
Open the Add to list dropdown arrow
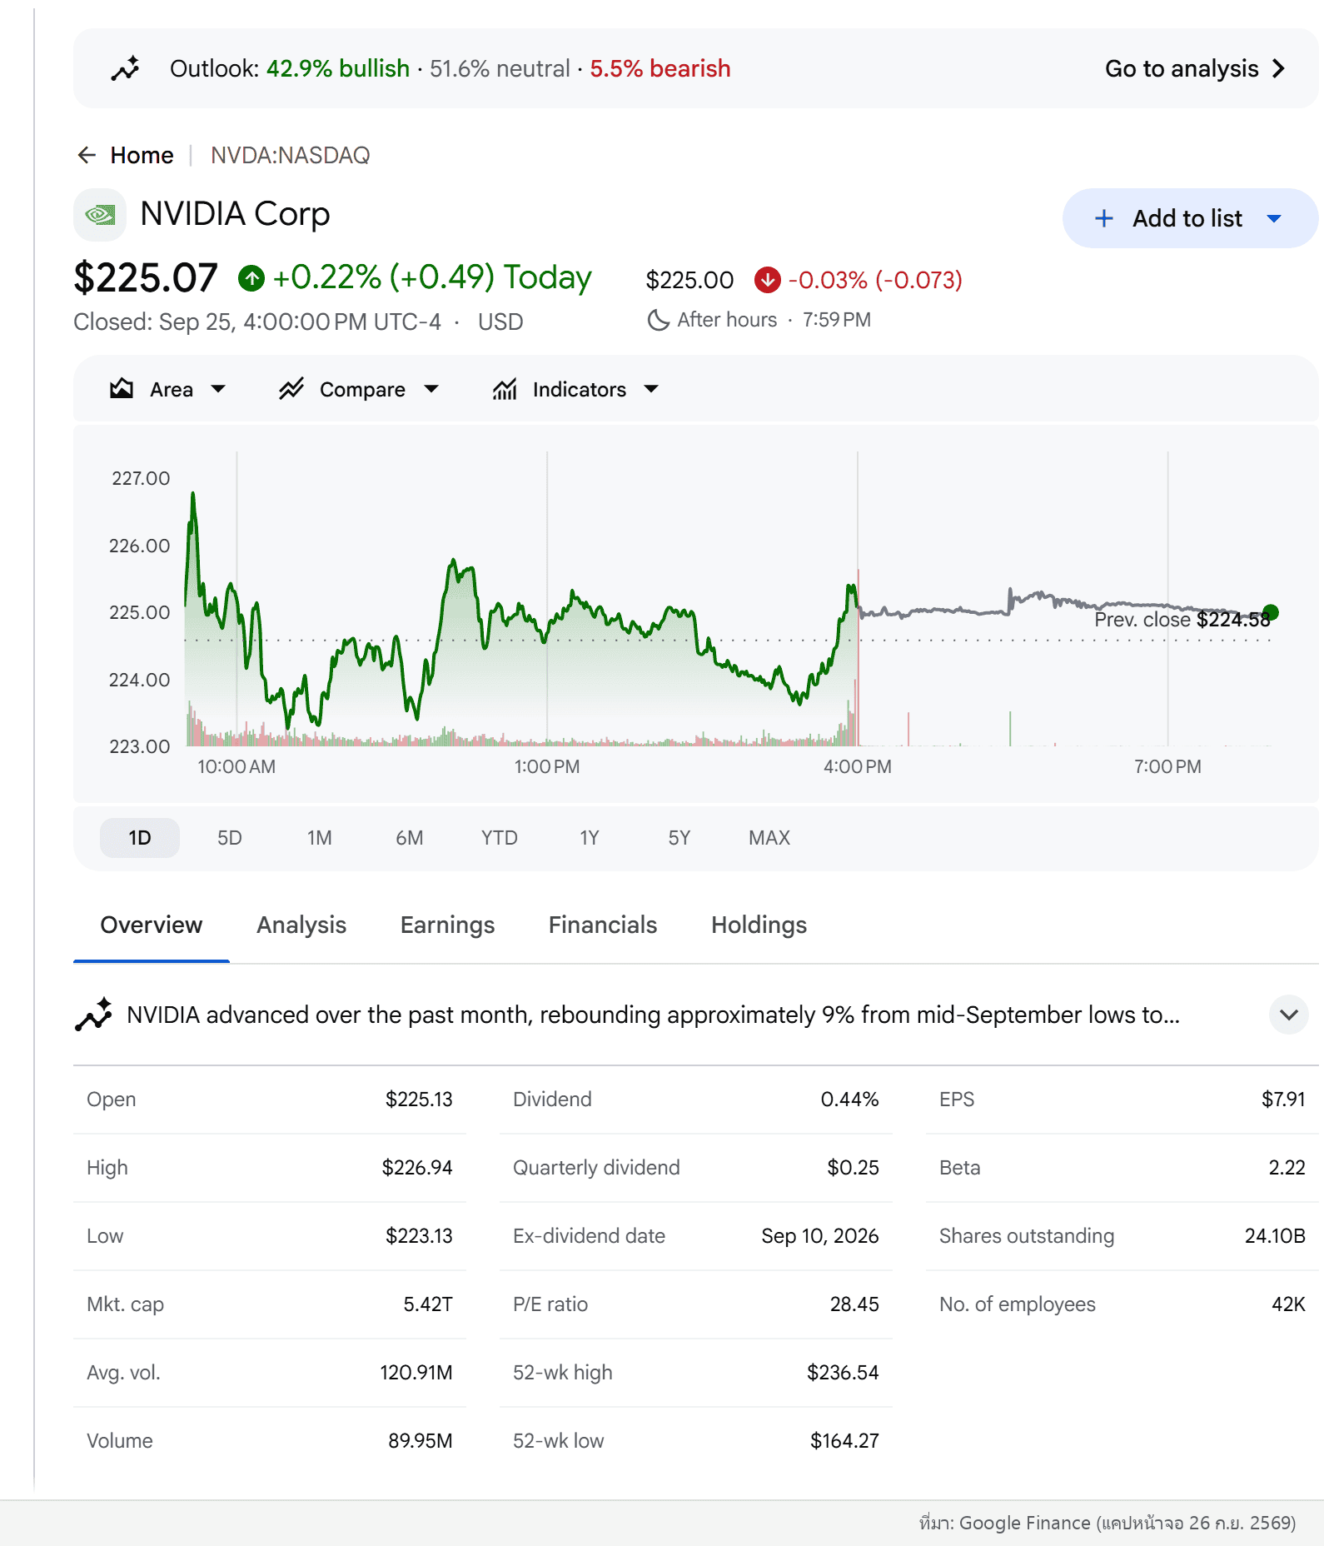1274,218
